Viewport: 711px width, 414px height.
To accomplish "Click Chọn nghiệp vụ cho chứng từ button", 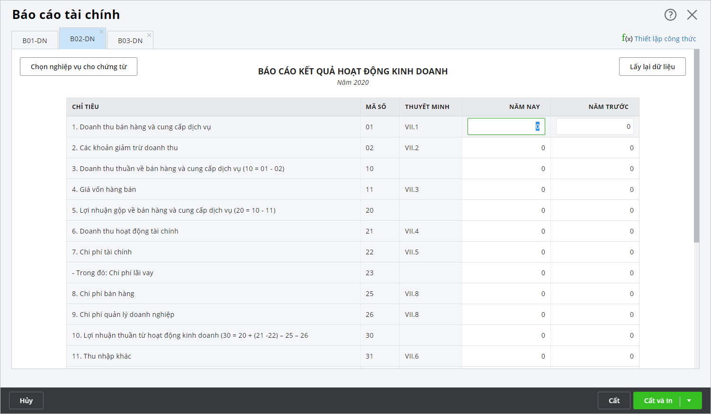I will 79,67.
